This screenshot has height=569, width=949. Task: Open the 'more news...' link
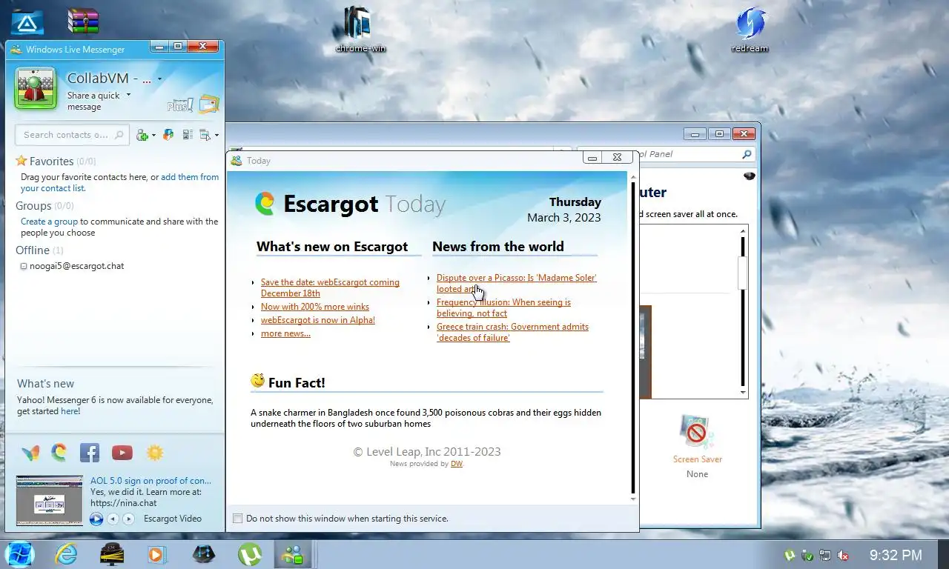pyautogui.click(x=285, y=333)
